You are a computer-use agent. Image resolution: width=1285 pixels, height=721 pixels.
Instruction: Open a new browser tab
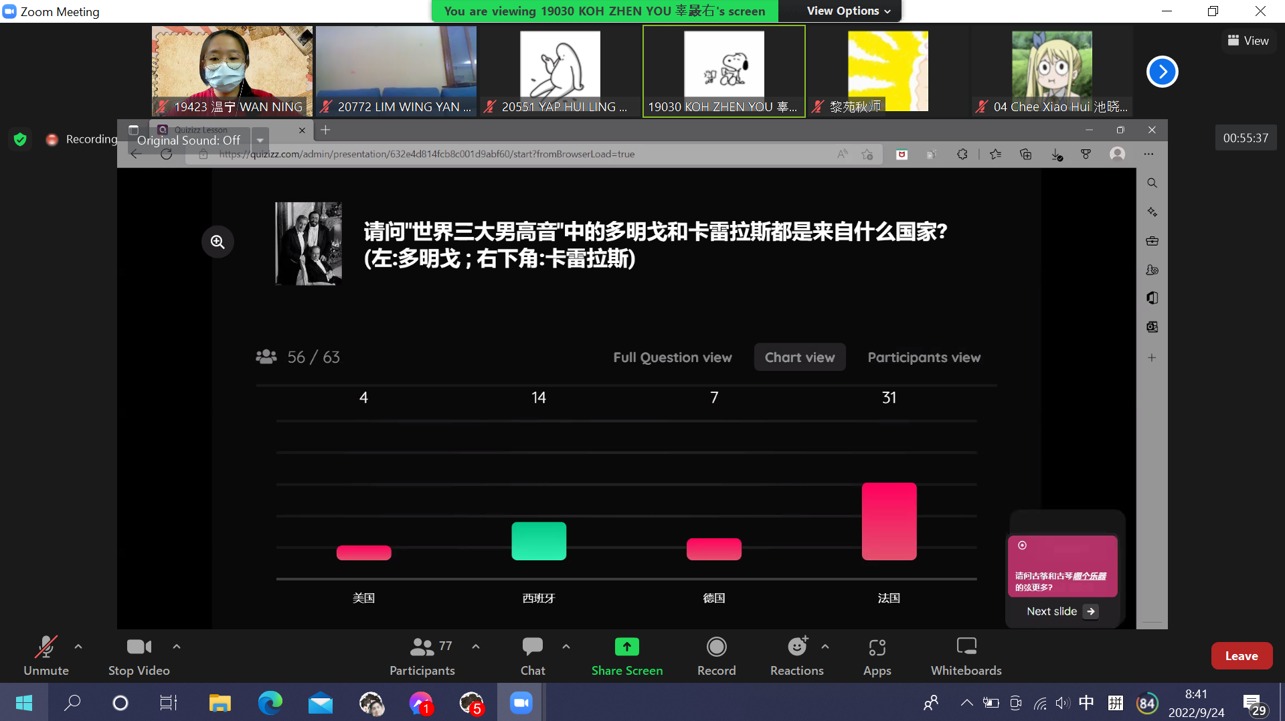pyautogui.click(x=325, y=130)
